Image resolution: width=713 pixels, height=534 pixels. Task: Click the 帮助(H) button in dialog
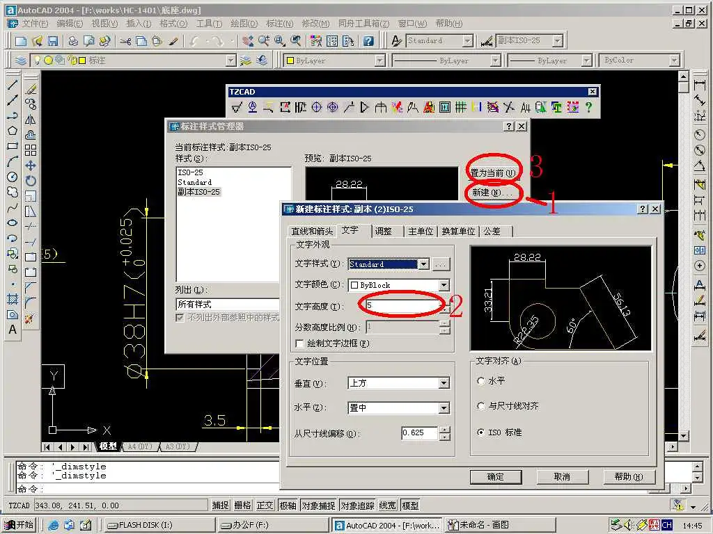click(629, 477)
